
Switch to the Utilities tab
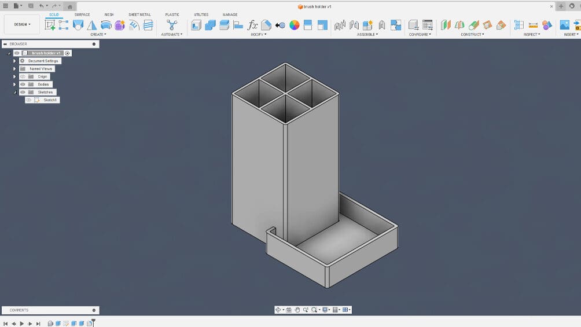click(x=201, y=14)
